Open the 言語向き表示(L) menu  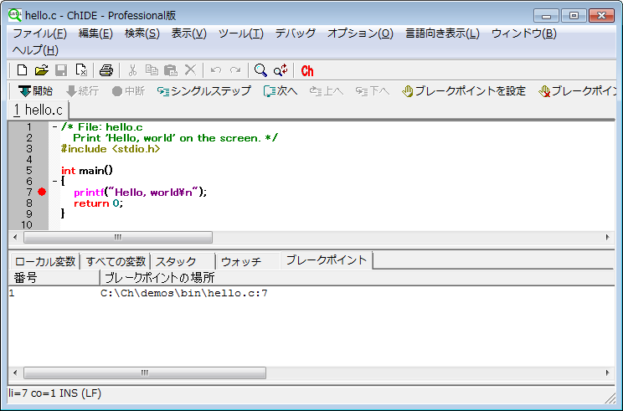click(x=442, y=33)
